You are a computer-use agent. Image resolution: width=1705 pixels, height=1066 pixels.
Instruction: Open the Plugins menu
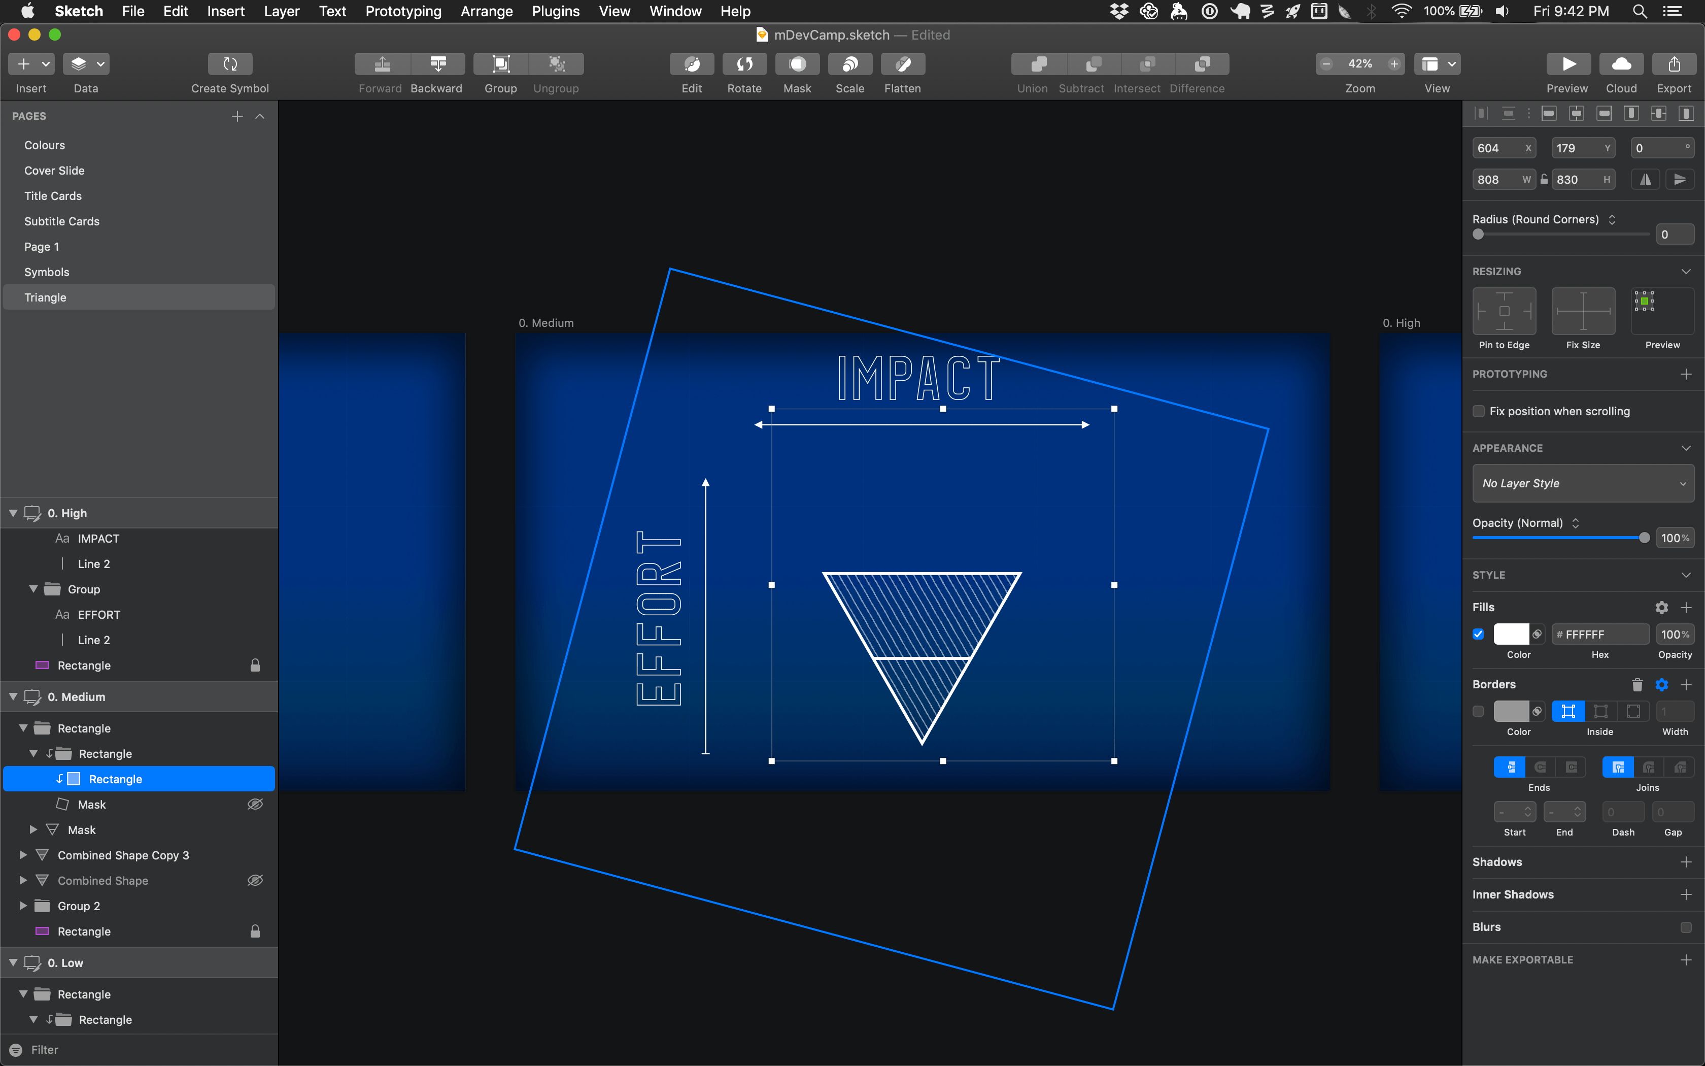pos(555,11)
